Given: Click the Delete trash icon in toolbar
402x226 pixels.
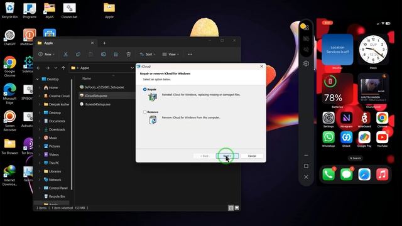Looking at the screenshot, I should coord(128,55).
